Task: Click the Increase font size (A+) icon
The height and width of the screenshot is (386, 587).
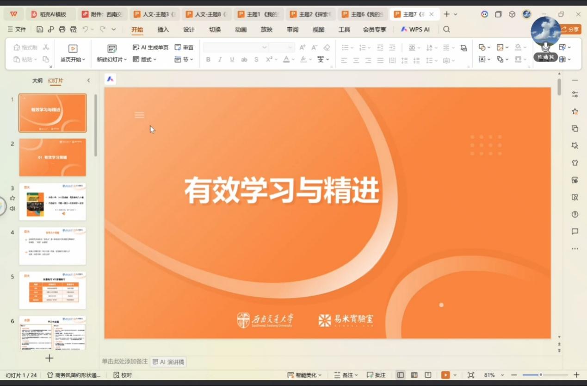Action: tap(303, 47)
